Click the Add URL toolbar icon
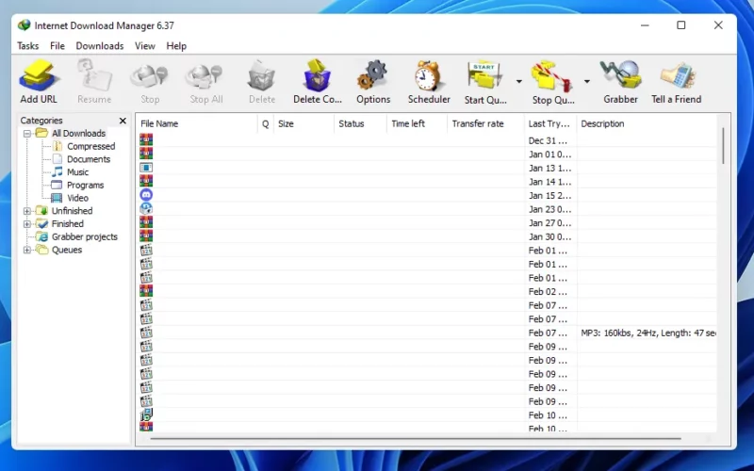The height and width of the screenshot is (471, 754). point(39,76)
